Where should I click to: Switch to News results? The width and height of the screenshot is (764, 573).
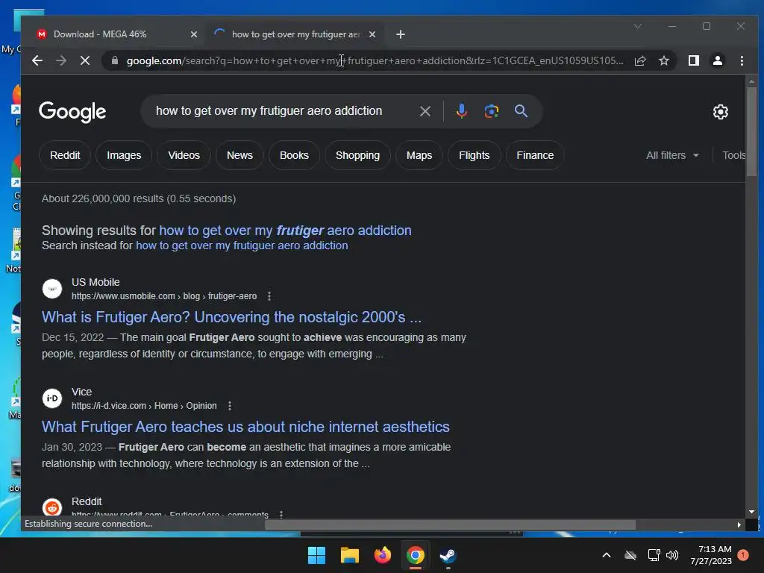pyautogui.click(x=239, y=155)
